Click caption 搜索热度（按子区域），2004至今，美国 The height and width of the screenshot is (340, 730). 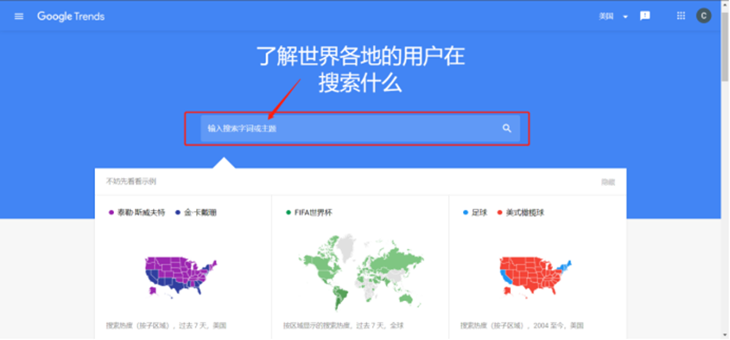click(522, 326)
